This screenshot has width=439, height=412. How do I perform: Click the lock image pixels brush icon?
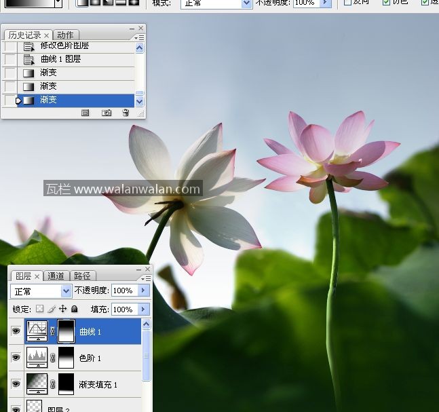click(52, 309)
